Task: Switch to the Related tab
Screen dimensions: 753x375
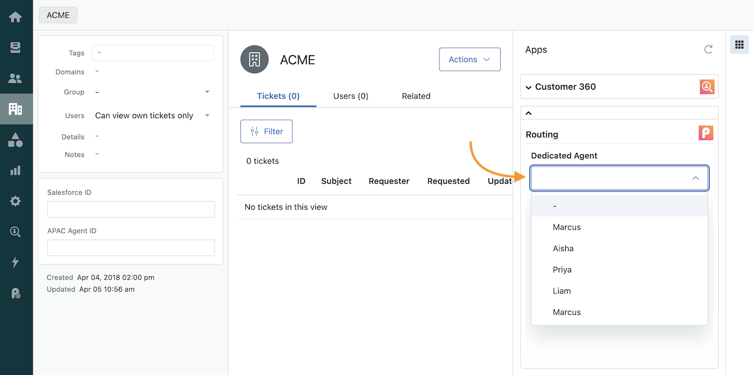Action: click(416, 96)
